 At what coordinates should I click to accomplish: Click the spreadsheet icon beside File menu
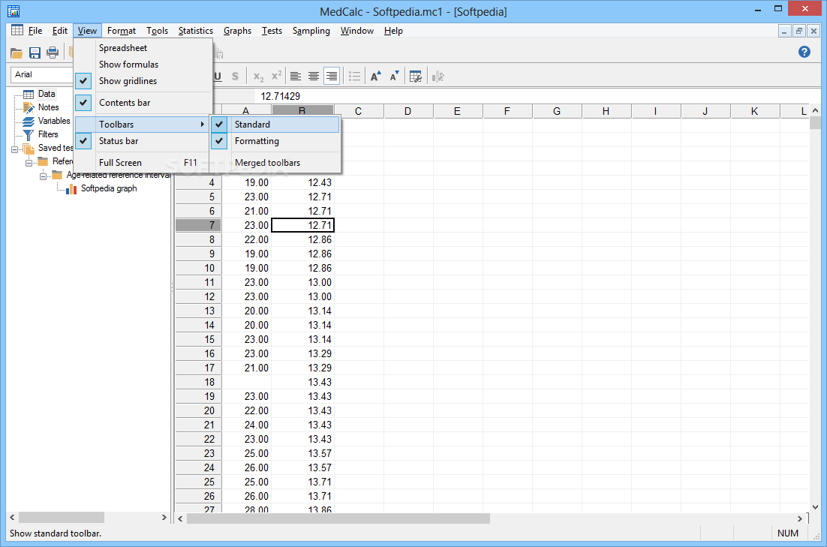tap(17, 30)
